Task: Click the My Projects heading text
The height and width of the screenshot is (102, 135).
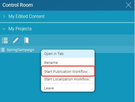Action: tap(20, 29)
